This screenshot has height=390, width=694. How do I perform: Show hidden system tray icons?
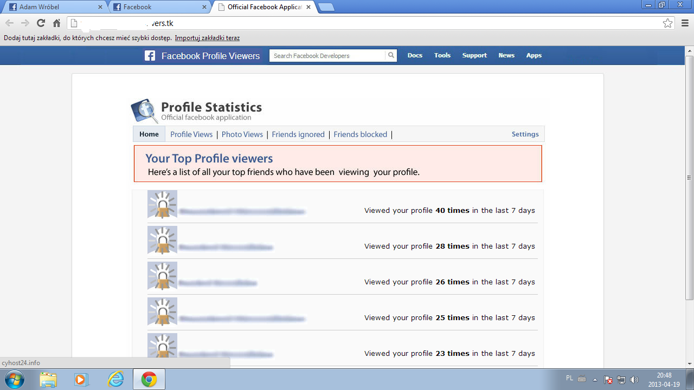595,380
